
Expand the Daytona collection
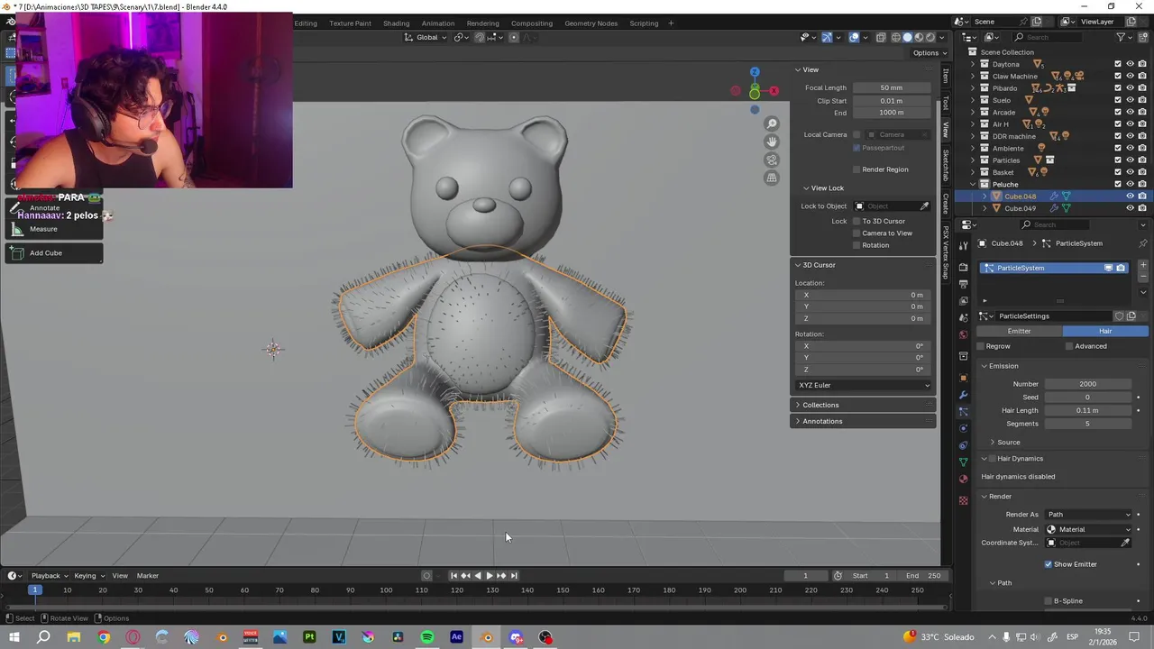pyautogui.click(x=973, y=64)
